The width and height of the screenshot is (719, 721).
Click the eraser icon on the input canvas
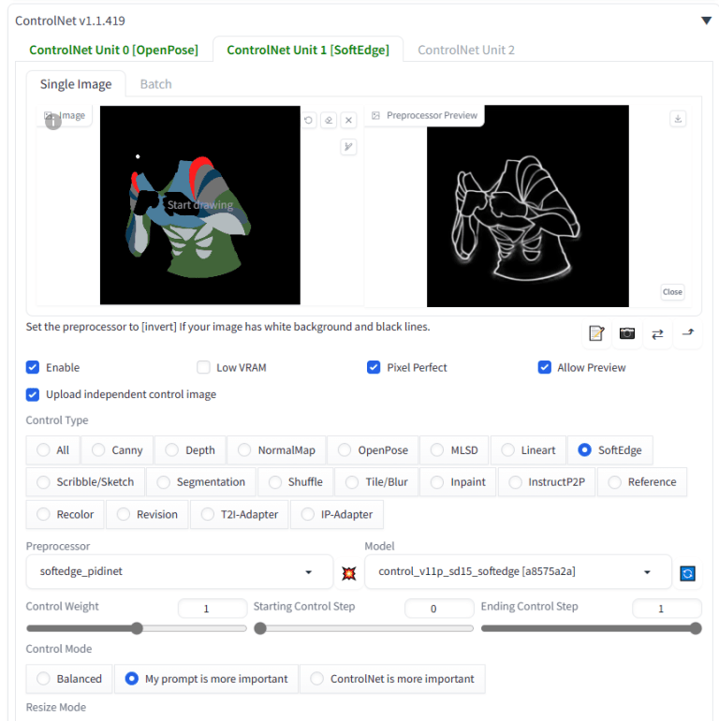pyautogui.click(x=329, y=120)
